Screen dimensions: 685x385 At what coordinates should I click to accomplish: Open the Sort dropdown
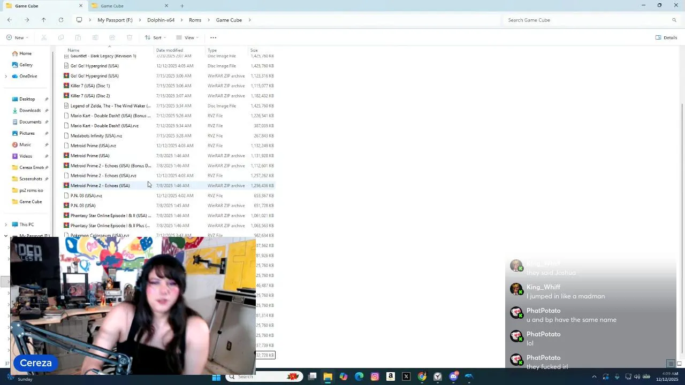[156, 37]
